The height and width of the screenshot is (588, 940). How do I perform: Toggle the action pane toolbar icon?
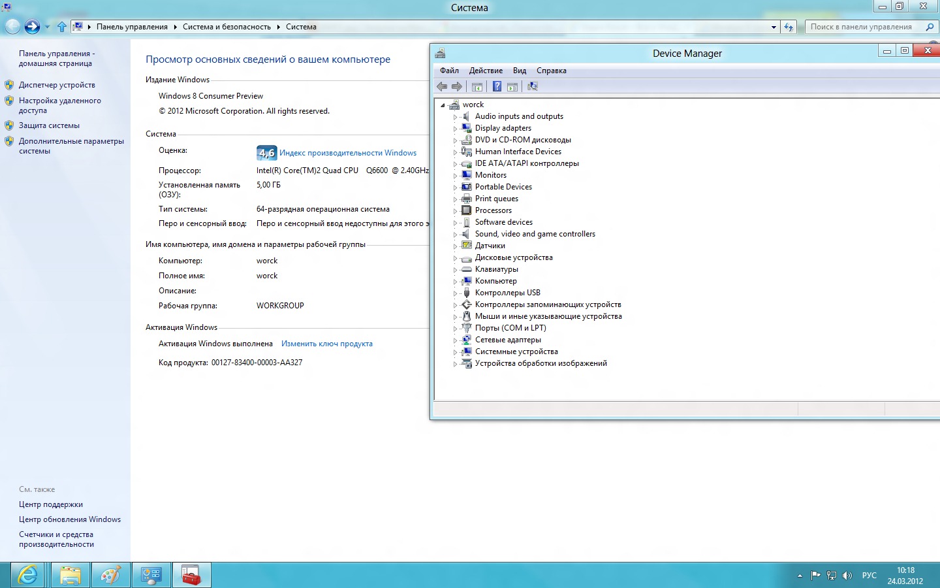(x=512, y=86)
